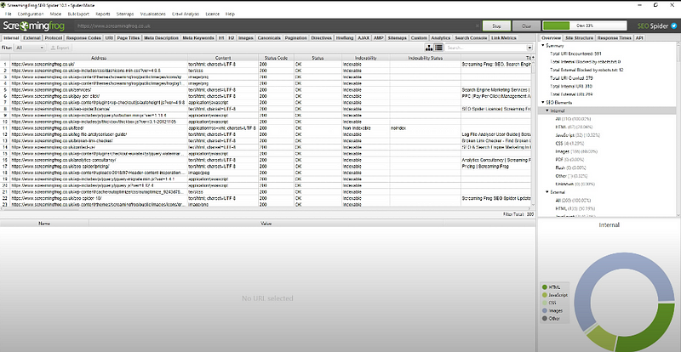The height and width of the screenshot is (352, 681).
Task: Switch to the Meta Keywords tab
Action: (x=198, y=38)
